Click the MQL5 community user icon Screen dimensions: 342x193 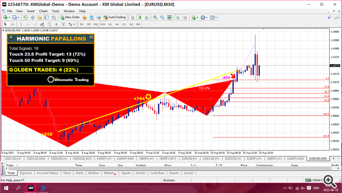[x=92, y=17]
